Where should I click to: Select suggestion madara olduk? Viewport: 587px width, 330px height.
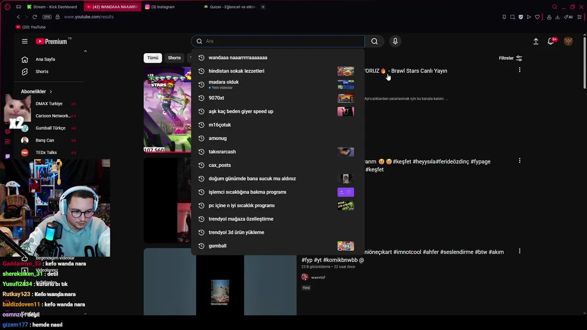[x=278, y=84]
